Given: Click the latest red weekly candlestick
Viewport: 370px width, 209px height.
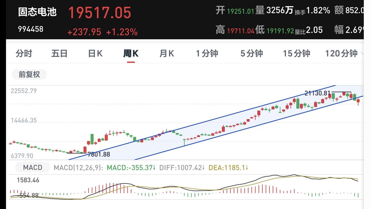Looking at the screenshot, I should click(x=358, y=101).
